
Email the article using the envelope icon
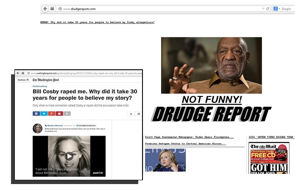point(59,113)
